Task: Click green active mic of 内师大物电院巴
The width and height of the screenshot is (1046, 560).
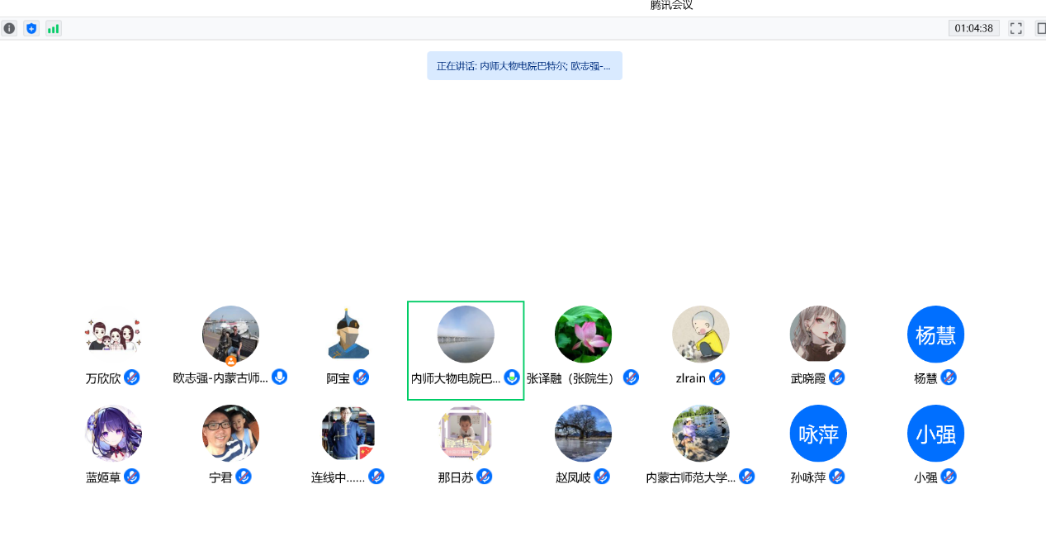Action: pos(512,377)
